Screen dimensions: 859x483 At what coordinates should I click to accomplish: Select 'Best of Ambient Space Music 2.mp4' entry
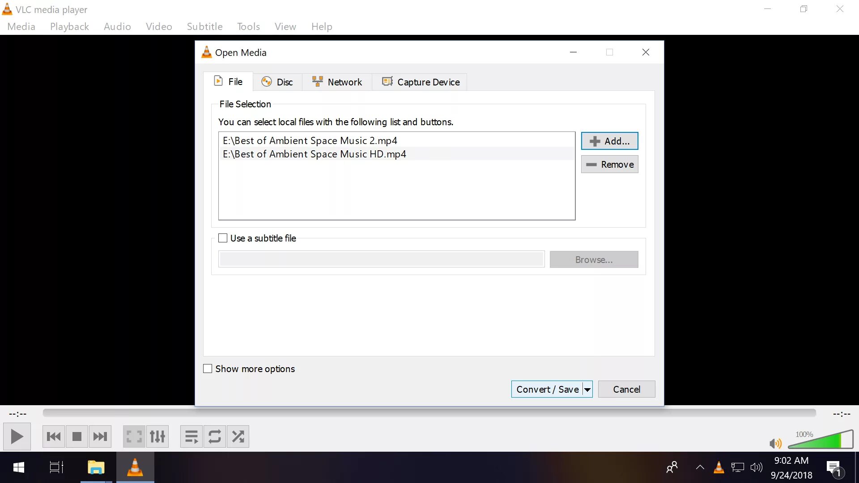(310, 141)
